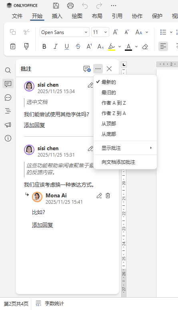Open bullets list dropdown arrow
This screenshot has width=178, height=310.
click(171, 32)
